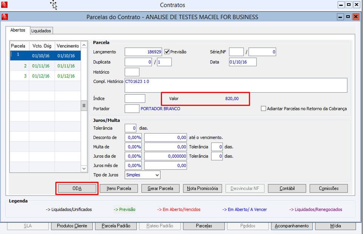This screenshot has width=363, height=234.
Task: Open Comissões
Action: [329, 188]
